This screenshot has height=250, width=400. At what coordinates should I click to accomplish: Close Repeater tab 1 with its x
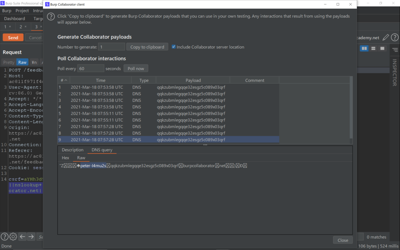[10, 27]
